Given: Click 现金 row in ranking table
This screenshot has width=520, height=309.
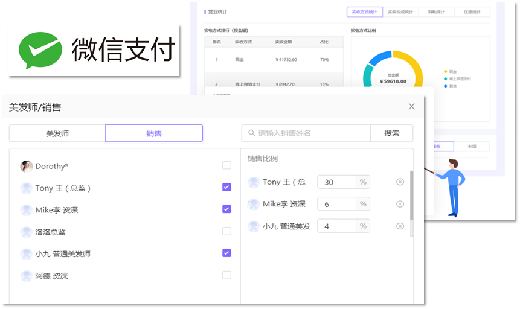Looking at the screenshot, I should point(274,60).
